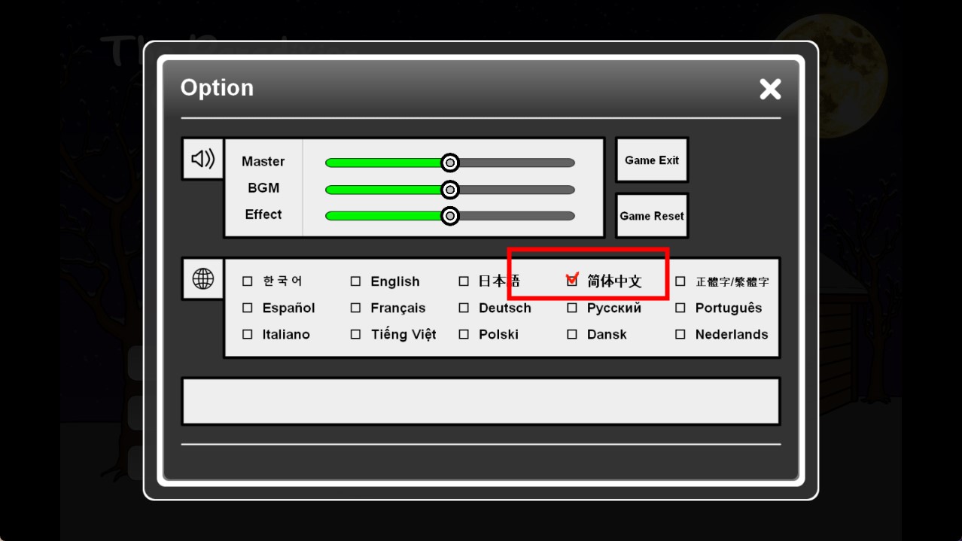962x541 pixels.
Task: Click the empty text box below languages
Action: point(480,402)
